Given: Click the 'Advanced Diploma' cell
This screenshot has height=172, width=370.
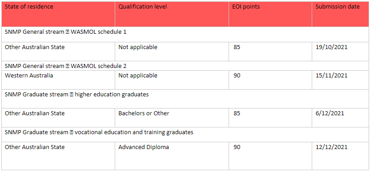Looking at the screenshot, I should point(172,156).
